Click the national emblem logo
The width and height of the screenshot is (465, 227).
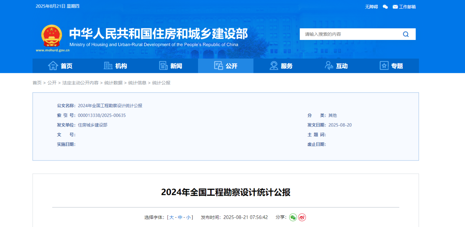51,36
